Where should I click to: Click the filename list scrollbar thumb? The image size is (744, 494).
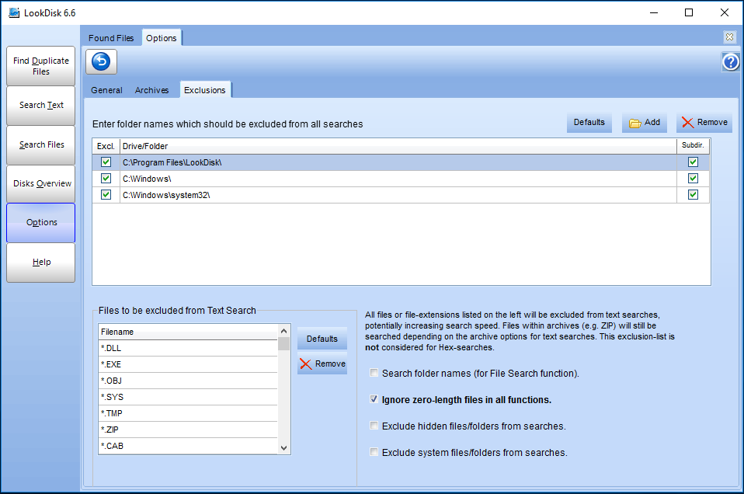coord(283,343)
